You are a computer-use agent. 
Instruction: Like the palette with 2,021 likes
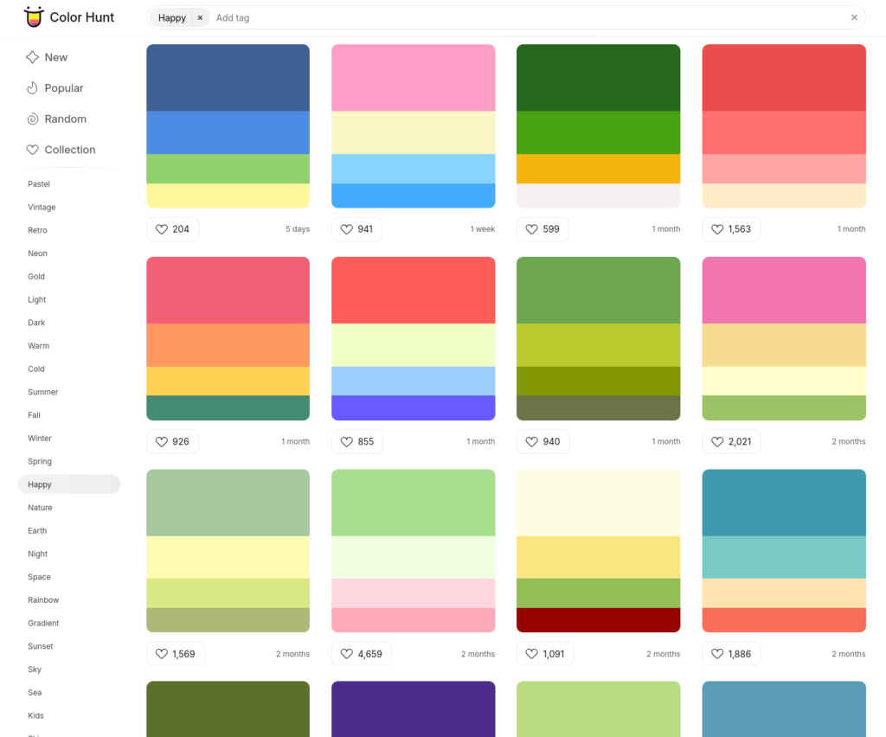coord(717,441)
